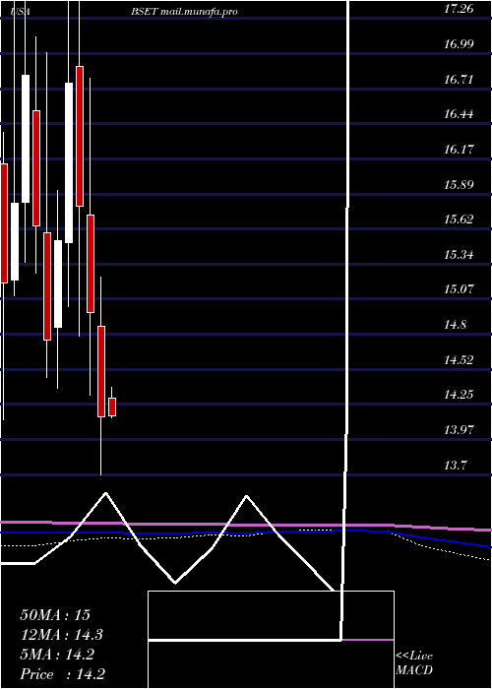Screen dimensions: 492x689
Task: Click the 15.34 price axis label
Action: 459,254
